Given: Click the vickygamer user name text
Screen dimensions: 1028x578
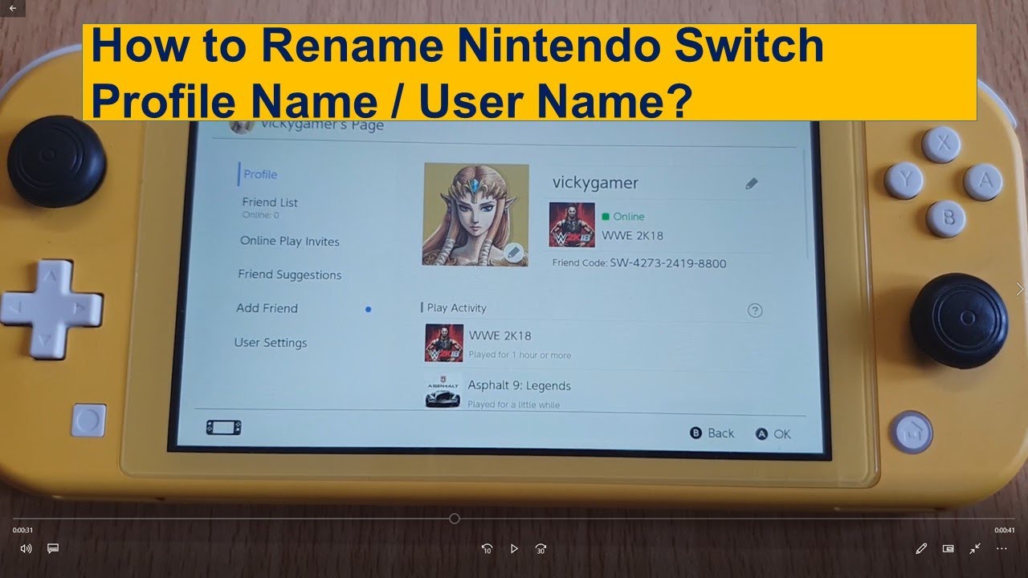Looking at the screenshot, I should coord(595,183).
